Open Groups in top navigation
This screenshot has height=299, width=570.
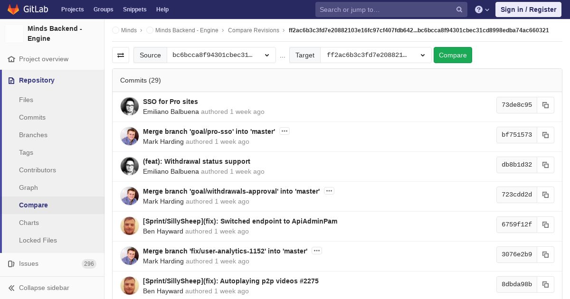click(x=103, y=9)
